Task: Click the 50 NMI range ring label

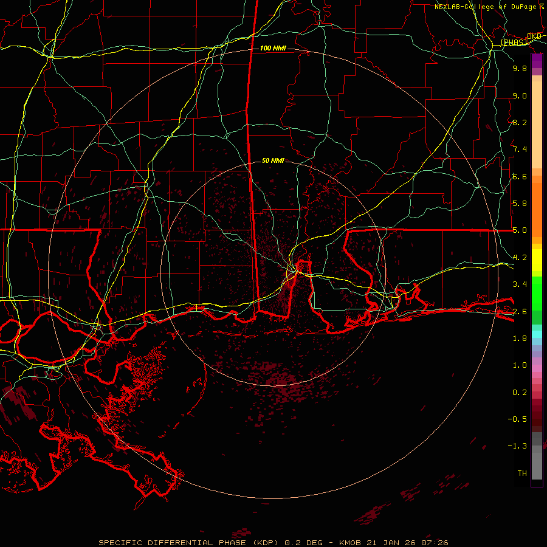Action: coord(273,160)
